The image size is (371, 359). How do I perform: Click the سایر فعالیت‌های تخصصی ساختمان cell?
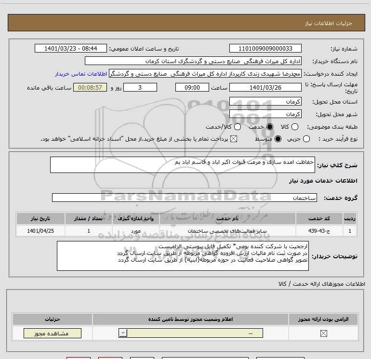227,231
